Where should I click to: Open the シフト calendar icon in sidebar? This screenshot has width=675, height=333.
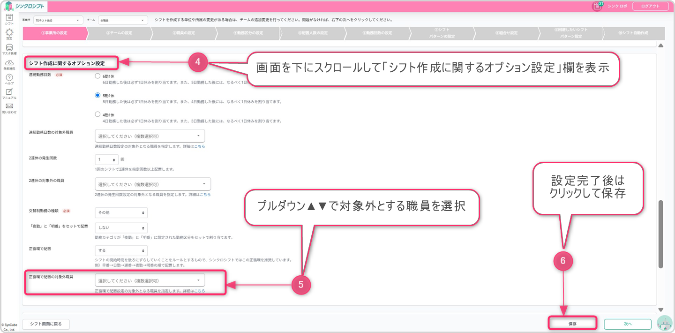[9, 19]
